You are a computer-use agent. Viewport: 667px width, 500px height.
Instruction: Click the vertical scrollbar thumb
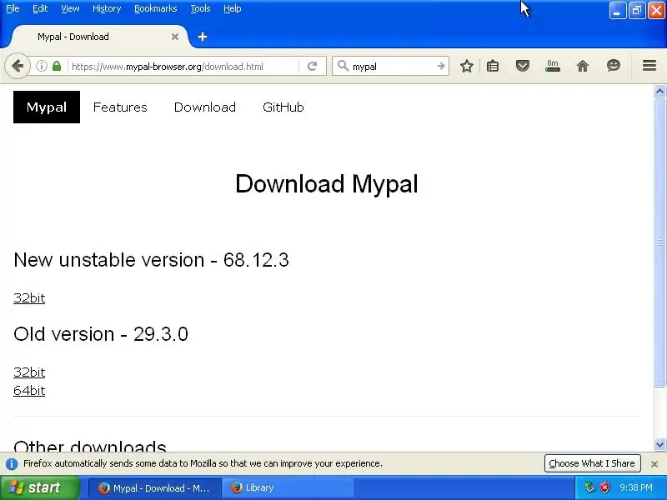tap(659, 242)
